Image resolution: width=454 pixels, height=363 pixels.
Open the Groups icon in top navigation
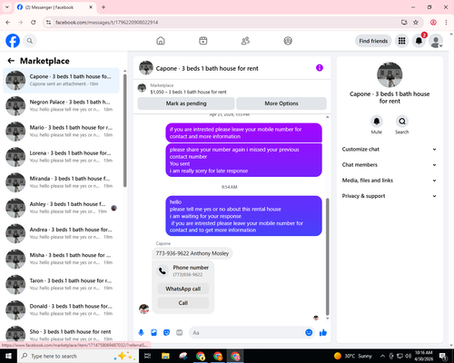point(288,41)
